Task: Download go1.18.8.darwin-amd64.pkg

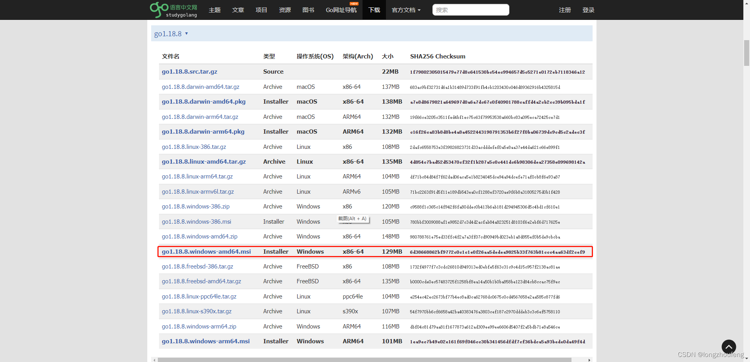Action: (204, 102)
